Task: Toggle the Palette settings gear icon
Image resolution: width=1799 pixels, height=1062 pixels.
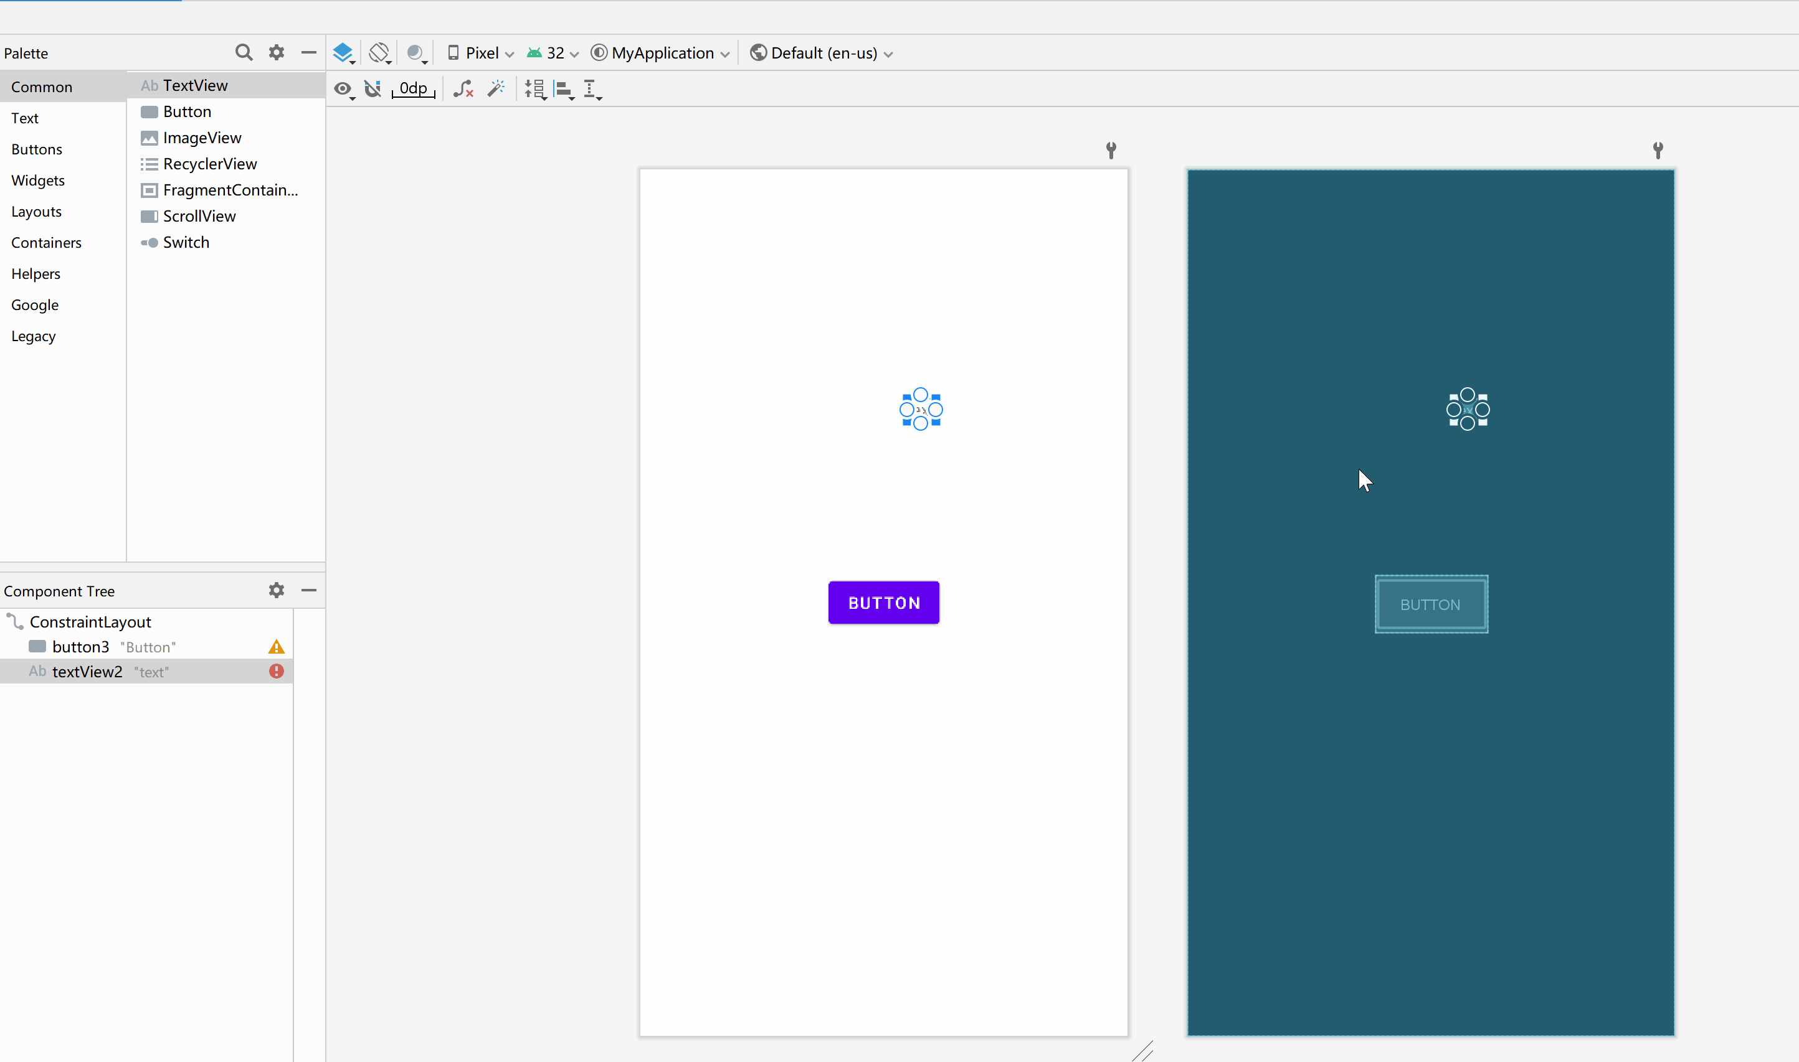Action: click(276, 53)
